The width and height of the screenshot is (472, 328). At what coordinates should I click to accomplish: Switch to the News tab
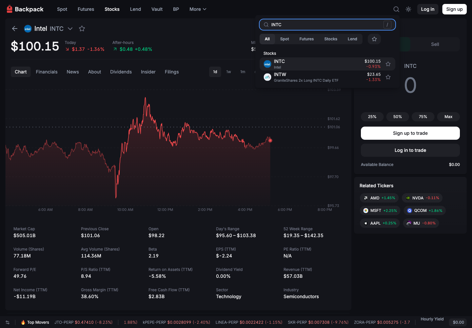pos(73,72)
